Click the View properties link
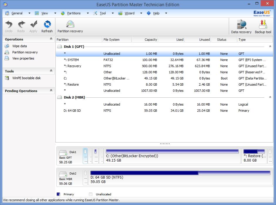This screenshot has height=205, width=276. 23,58
